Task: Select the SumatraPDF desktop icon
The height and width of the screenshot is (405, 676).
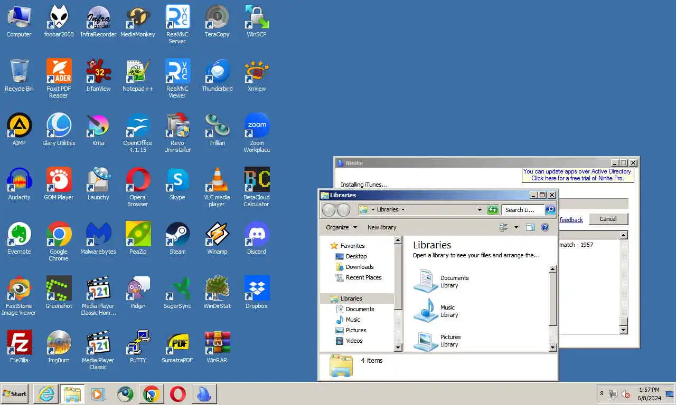Action: click(177, 348)
